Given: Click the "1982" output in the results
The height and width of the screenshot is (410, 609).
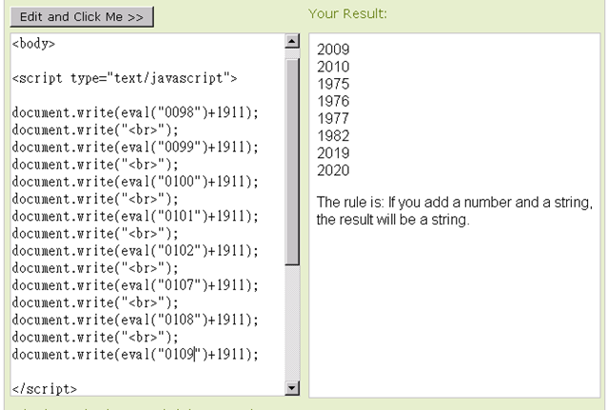Looking at the screenshot, I should tap(333, 135).
